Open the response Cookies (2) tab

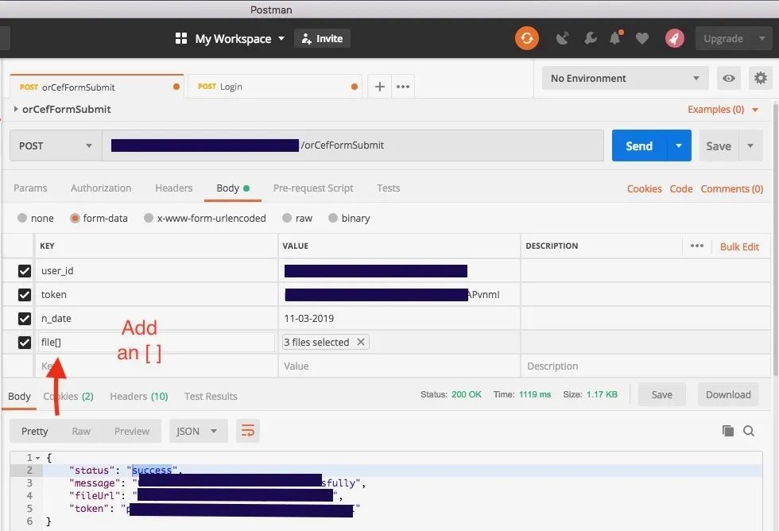pos(68,396)
